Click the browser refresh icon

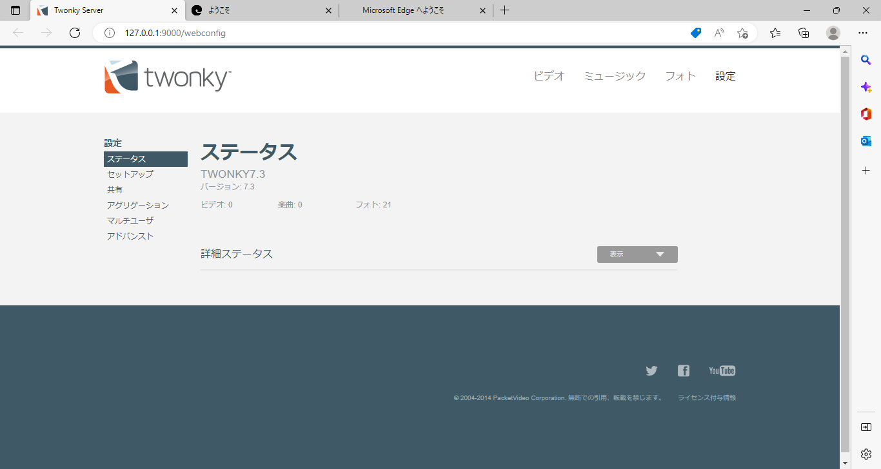[75, 33]
